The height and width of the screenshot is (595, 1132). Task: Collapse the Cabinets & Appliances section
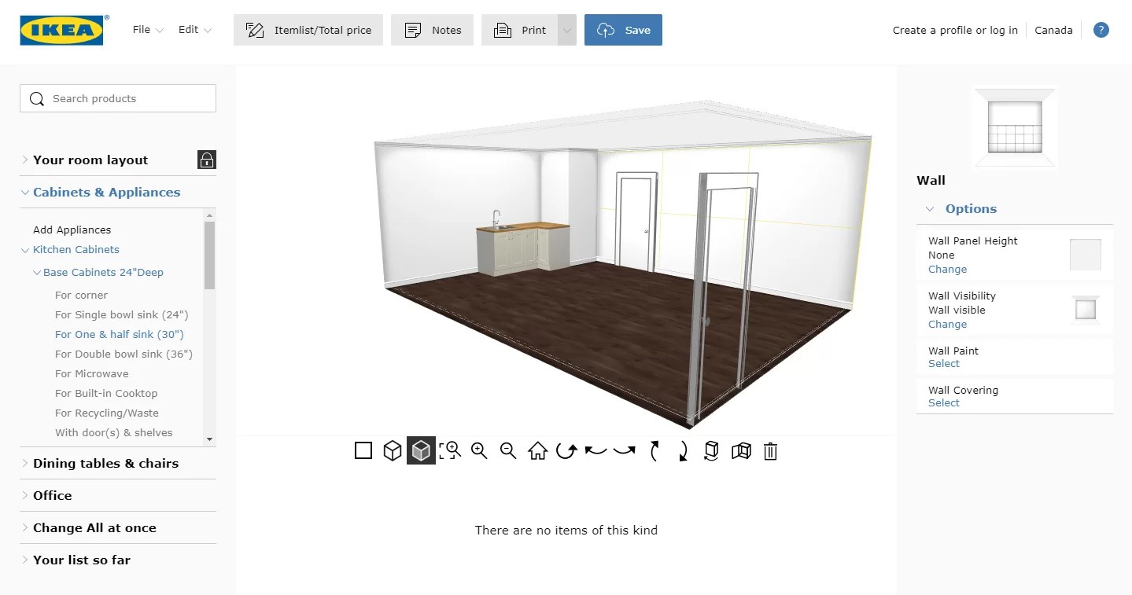tap(106, 192)
